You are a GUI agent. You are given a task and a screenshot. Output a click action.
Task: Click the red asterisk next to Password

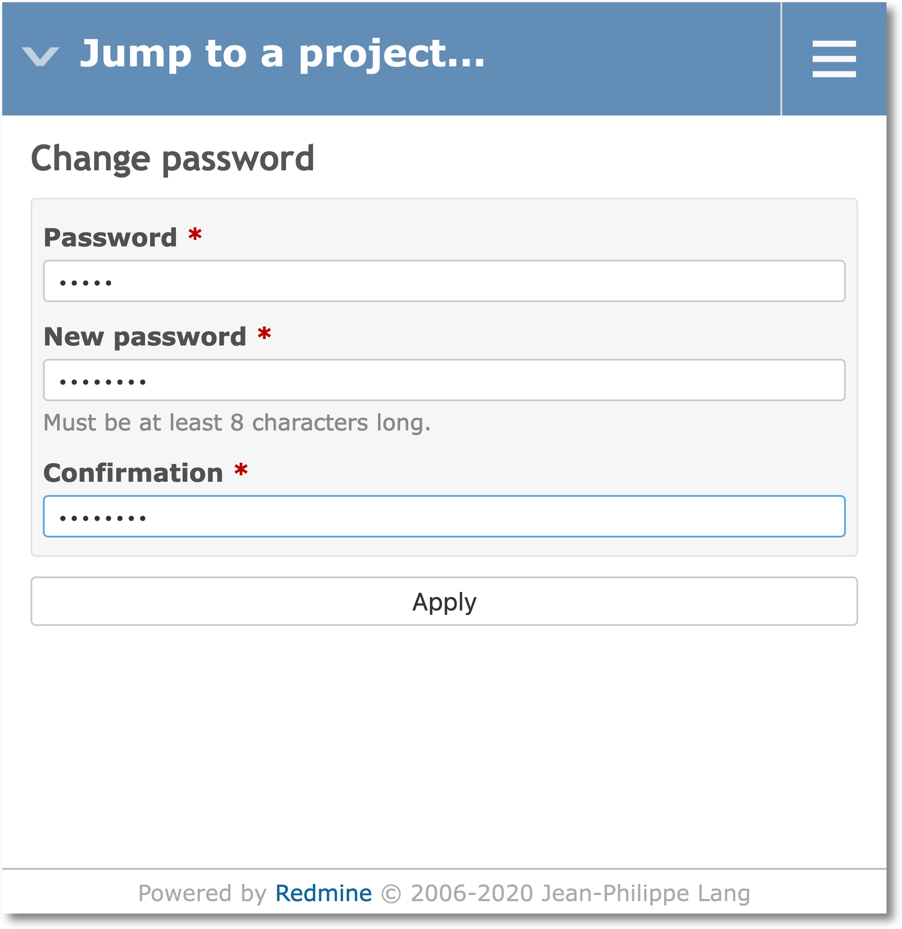pyautogui.click(x=195, y=234)
